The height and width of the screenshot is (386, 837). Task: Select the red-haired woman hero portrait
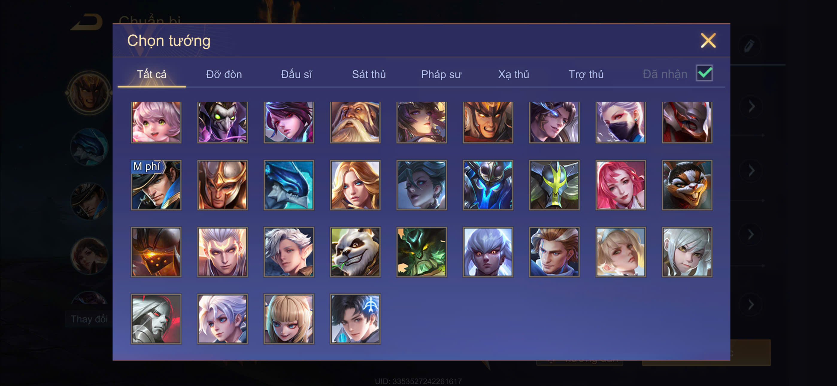tap(620, 185)
